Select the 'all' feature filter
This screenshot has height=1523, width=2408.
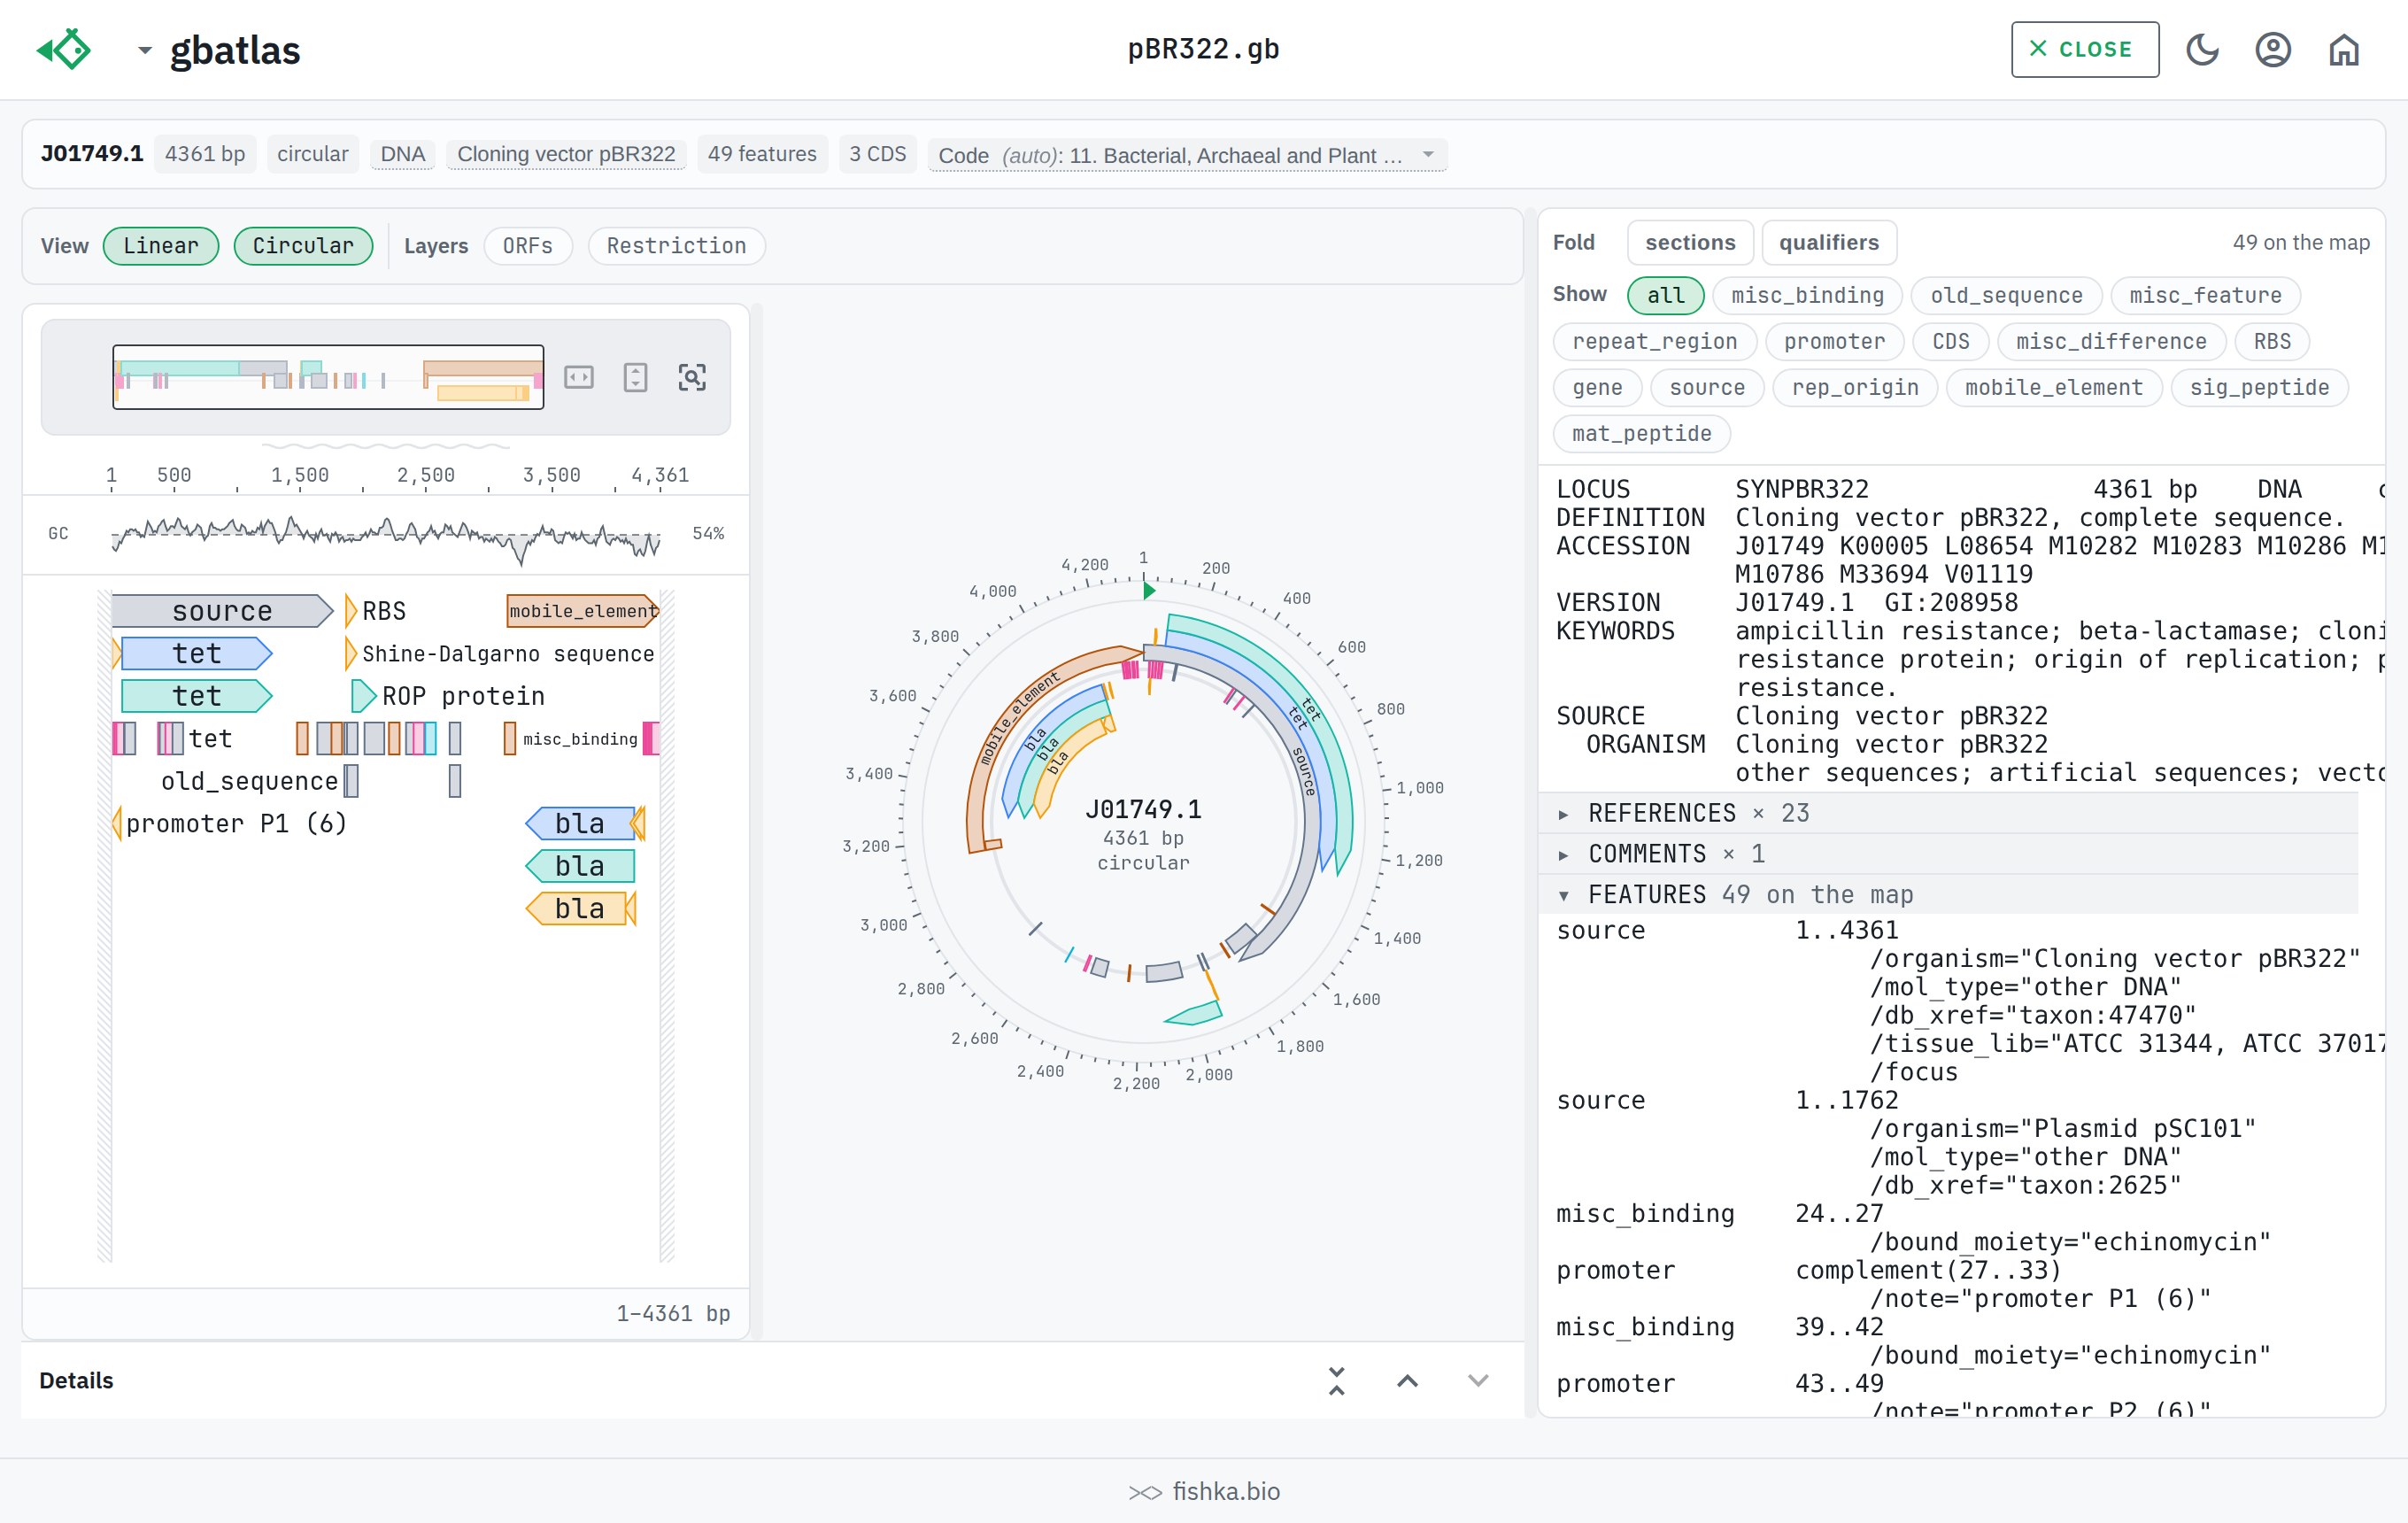click(1666, 296)
